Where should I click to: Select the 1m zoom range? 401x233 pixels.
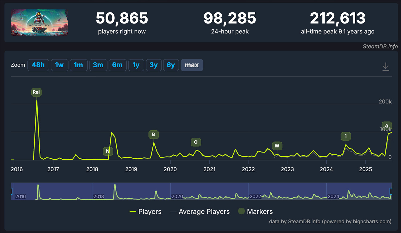78,65
